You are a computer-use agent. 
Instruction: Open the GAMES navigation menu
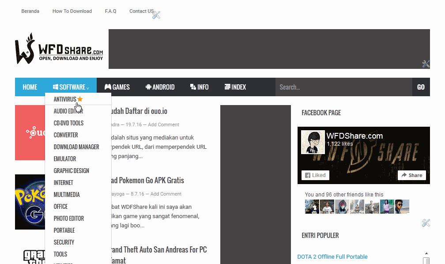[x=117, y=87]
